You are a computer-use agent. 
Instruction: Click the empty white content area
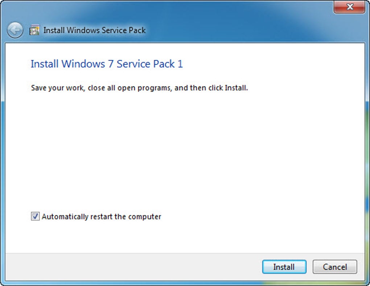[185, 152]
